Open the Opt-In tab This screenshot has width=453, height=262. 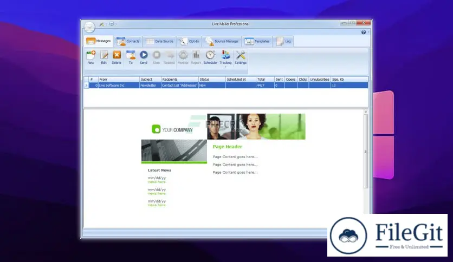click(189, 41)
